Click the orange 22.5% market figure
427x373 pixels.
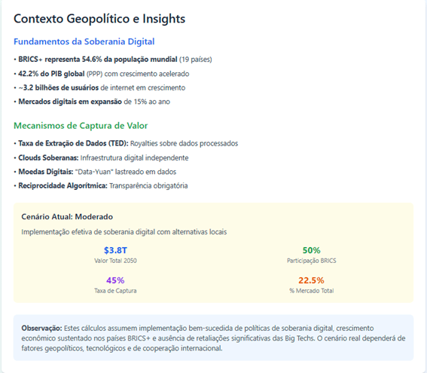click(311, 280)
